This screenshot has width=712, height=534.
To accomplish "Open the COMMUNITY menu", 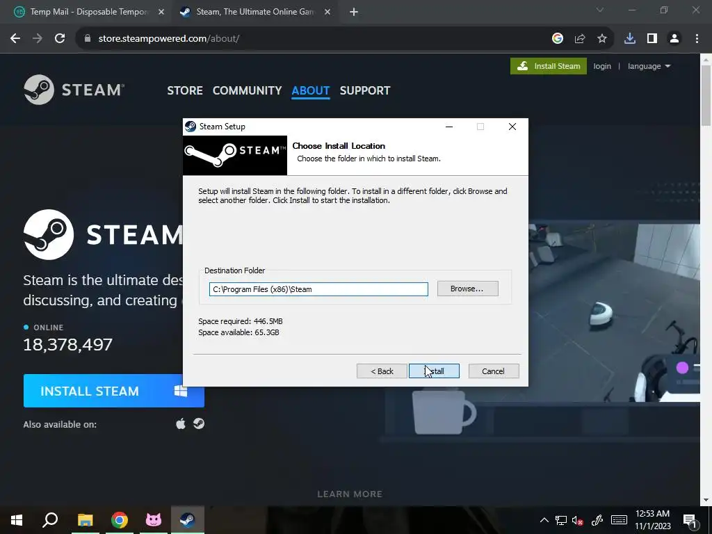I will [x=247, y=90].
